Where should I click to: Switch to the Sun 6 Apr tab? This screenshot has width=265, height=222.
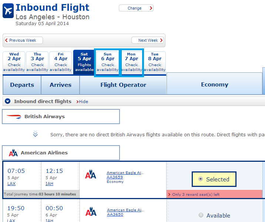point(107,62)
